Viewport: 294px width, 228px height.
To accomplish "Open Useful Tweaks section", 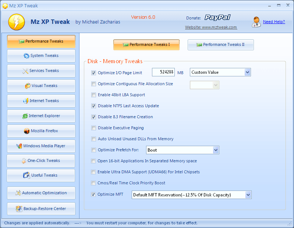I will pos(41,175).
